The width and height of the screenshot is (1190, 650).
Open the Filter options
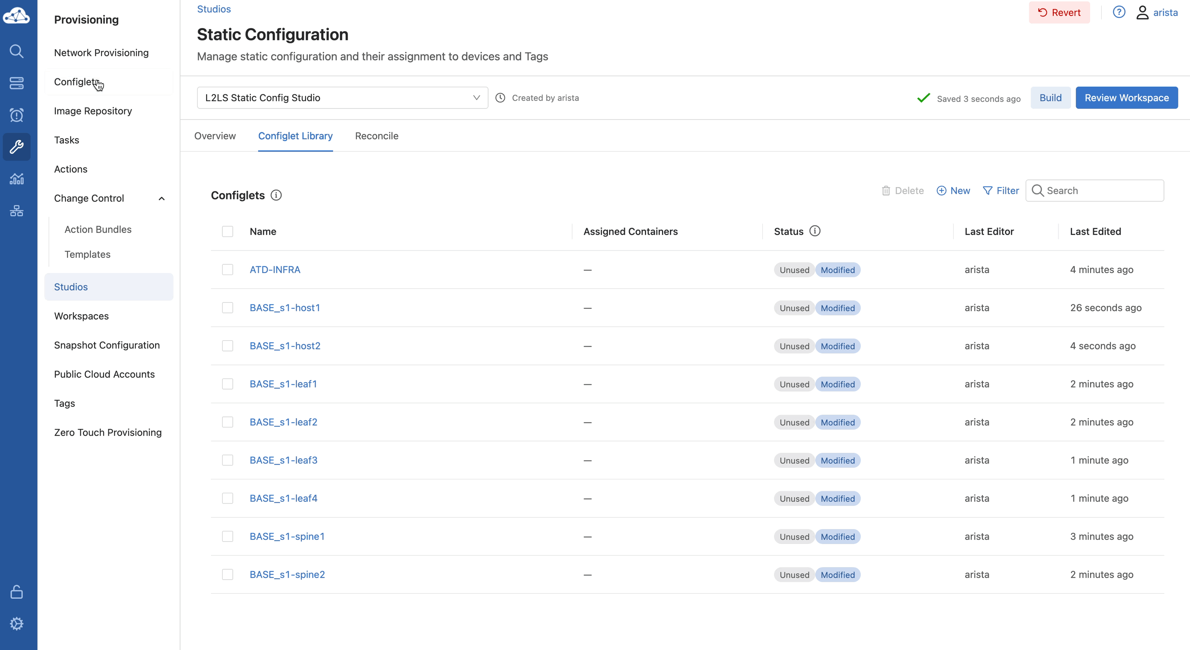[x=1001, y=191]
